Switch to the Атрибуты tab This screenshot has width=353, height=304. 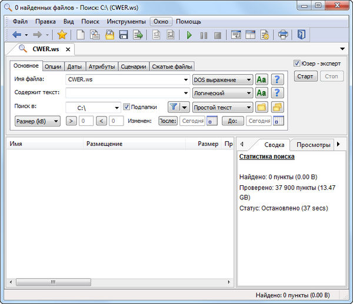click(x=102, y=66)
